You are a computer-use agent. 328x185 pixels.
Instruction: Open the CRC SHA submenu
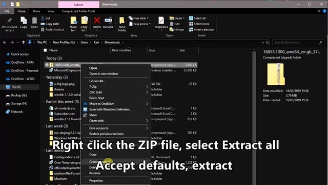click(x=116, y=92)
